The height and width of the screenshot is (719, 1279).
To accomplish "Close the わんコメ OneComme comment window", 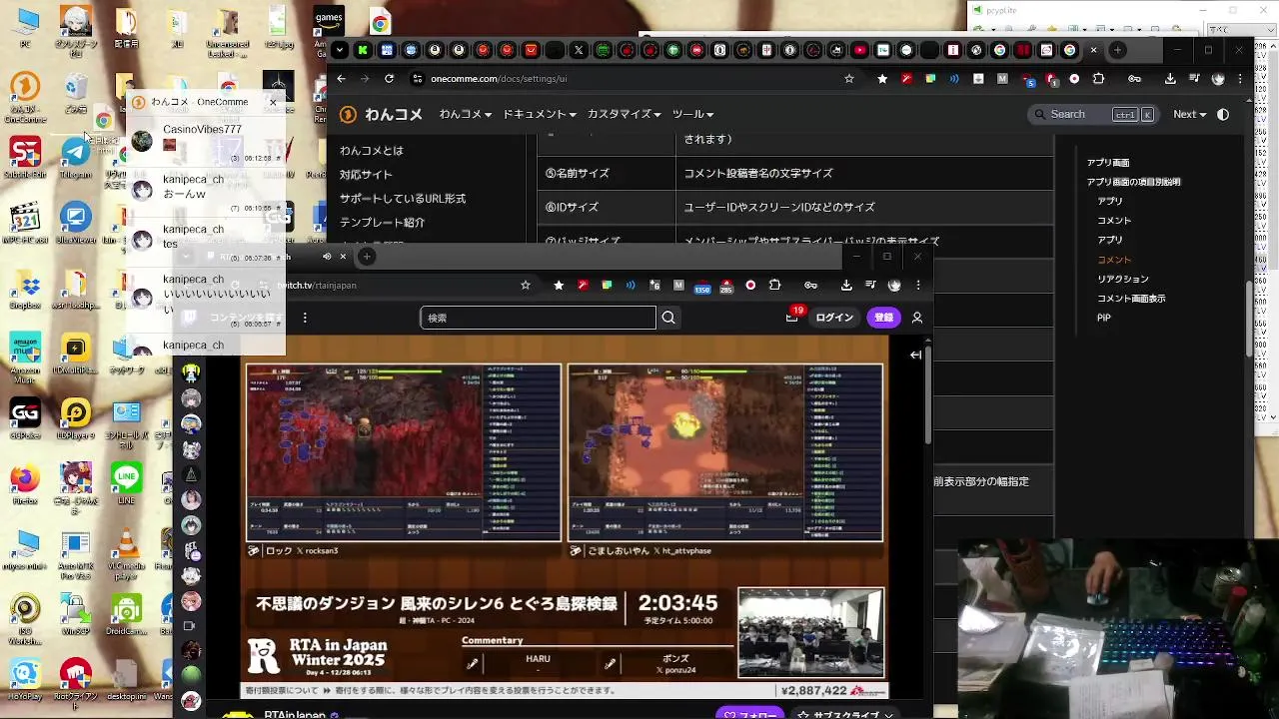I will pos(273,102).
